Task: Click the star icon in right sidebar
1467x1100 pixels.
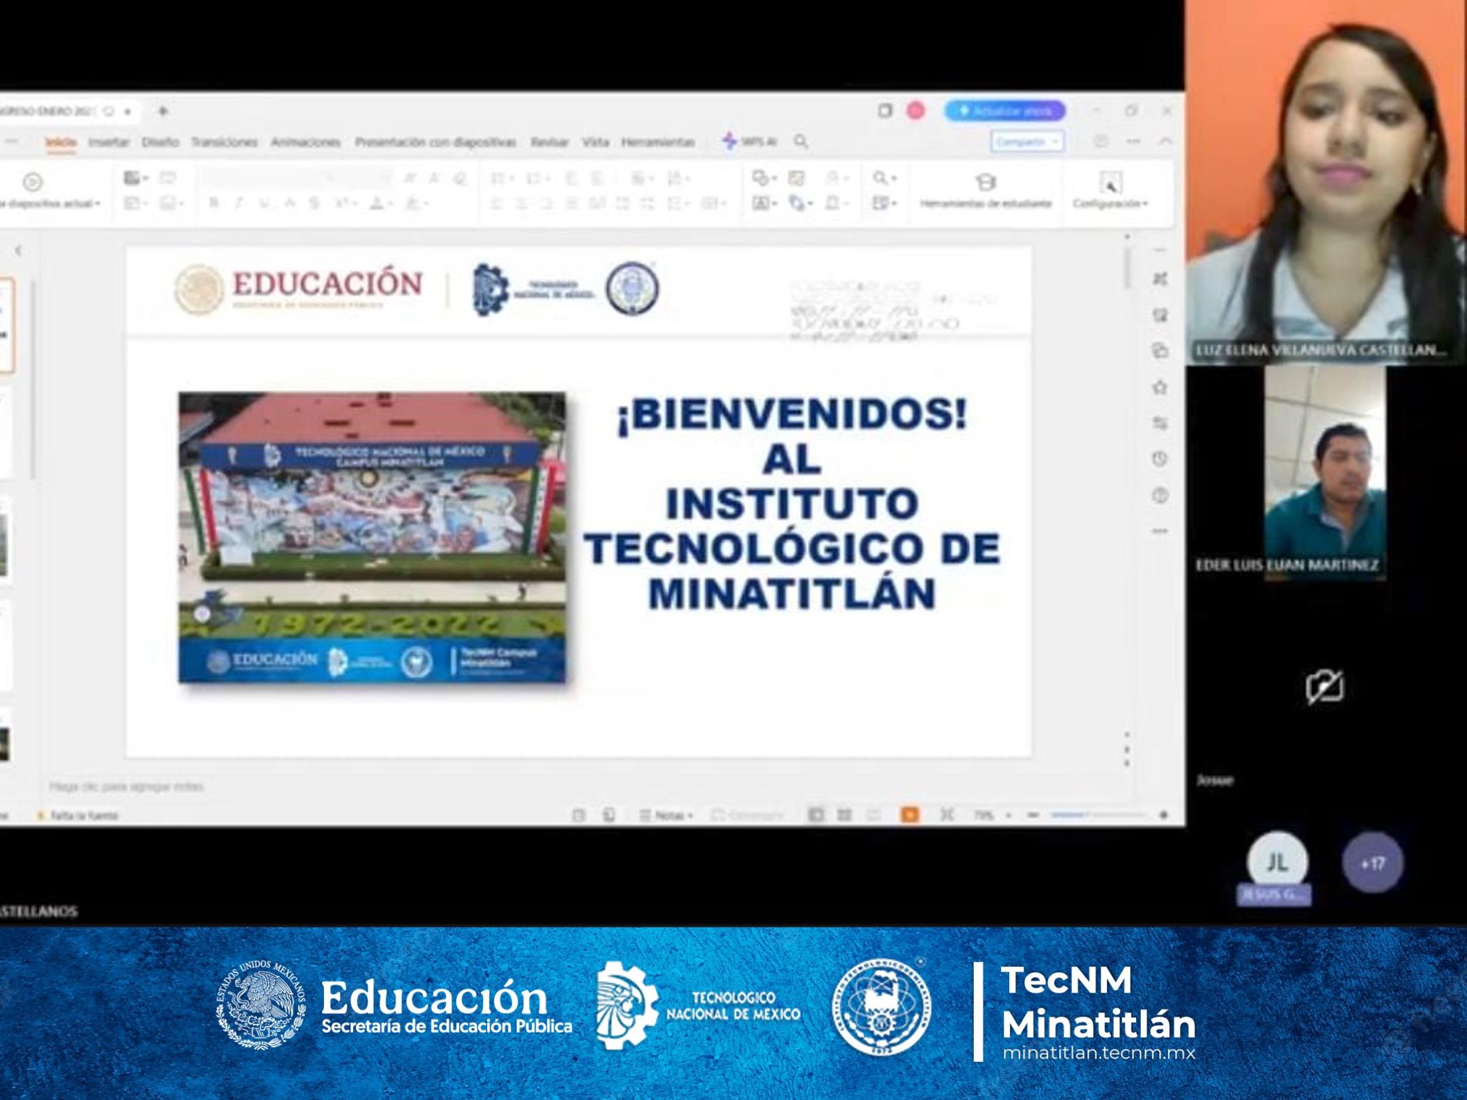Action: point(1160,387)
